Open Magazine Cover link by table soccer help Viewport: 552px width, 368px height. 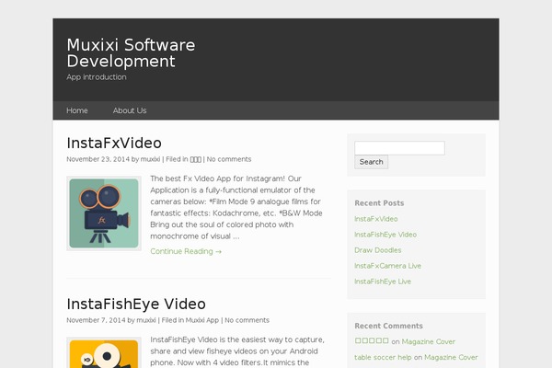[451, 358]
